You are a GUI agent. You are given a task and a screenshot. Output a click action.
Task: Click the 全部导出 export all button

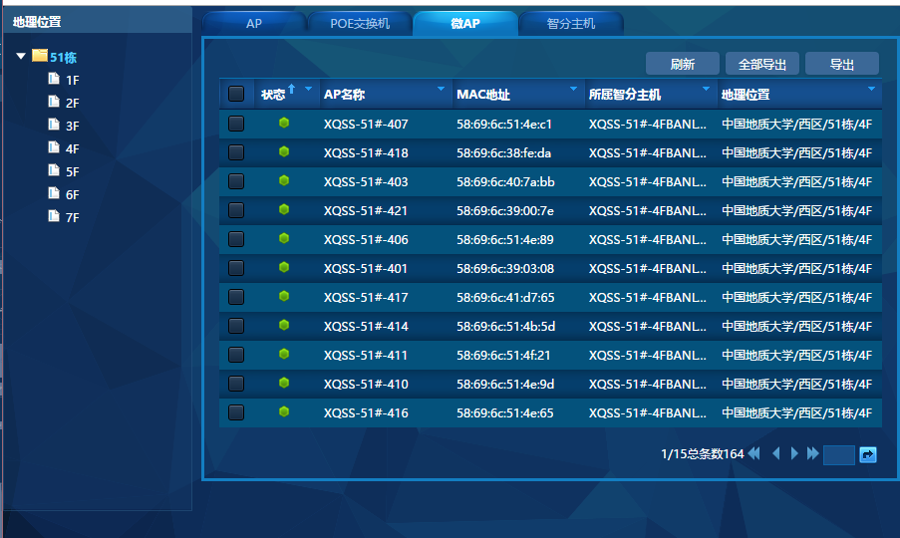point(761,64)
